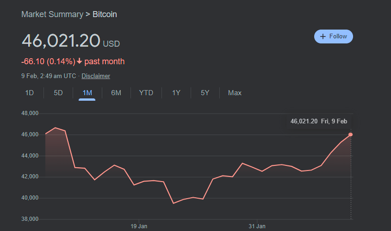Click the 46,021.20 price value
391x231 pixels.
(x=61, y=41)
